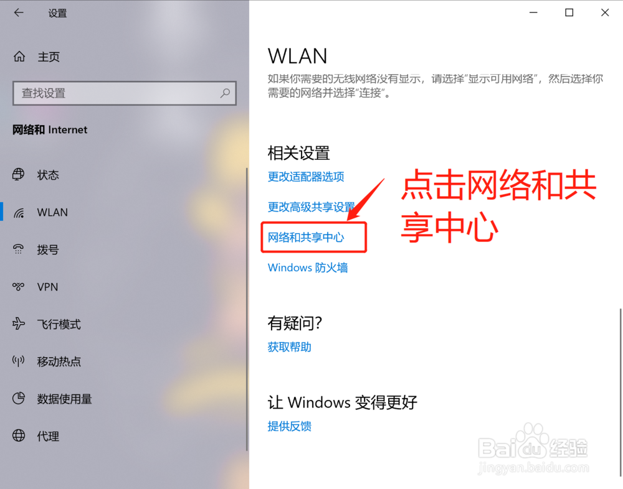Click the WLAN wifi signal icon
Viewport: 623px width, 489px height.
pyautogui.click(x=19, y=213)
